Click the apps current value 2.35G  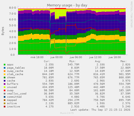[x=49, y=65]
